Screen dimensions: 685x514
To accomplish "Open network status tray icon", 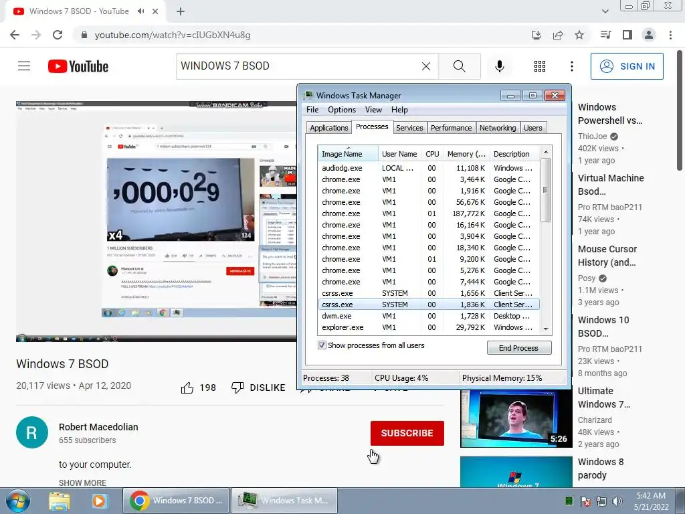I will (x=601, y=501).
